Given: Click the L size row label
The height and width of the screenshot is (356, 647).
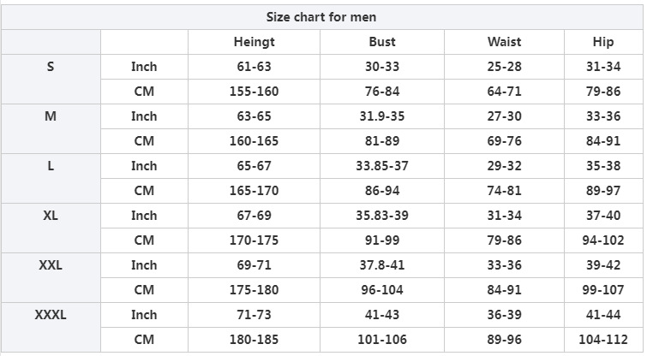Looking at the screenshot, I should pyautogui.click(x=51, y=166).
